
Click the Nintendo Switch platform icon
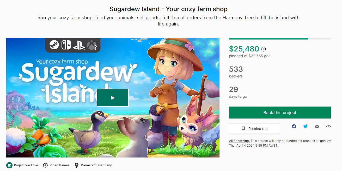[x=66, y=45]
